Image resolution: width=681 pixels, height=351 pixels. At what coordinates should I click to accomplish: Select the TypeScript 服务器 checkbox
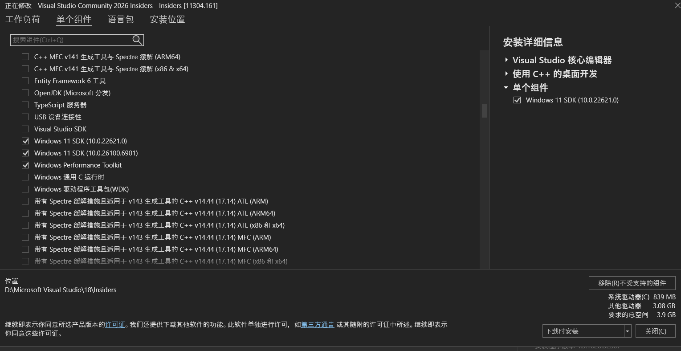[x=25, y=105]
